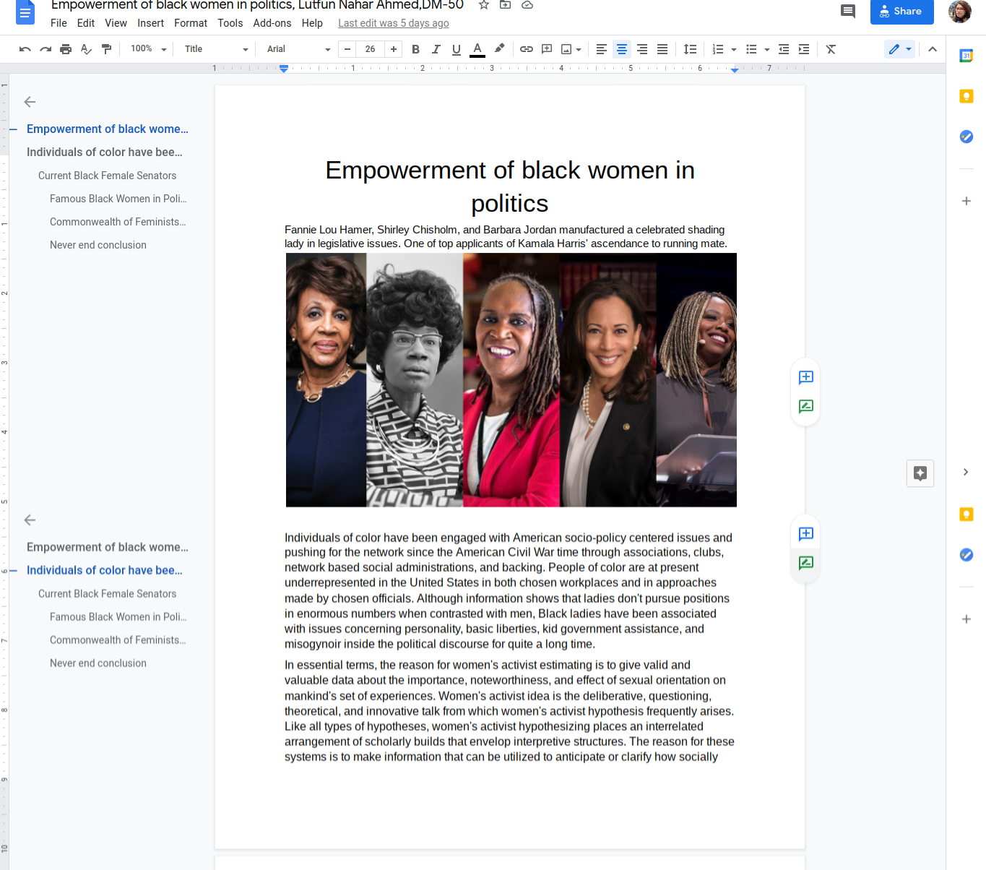Image resolution: width=986 pixels, height=870 pixels.
Task: Open the Insert menu
Action: (x=150, y=23)
